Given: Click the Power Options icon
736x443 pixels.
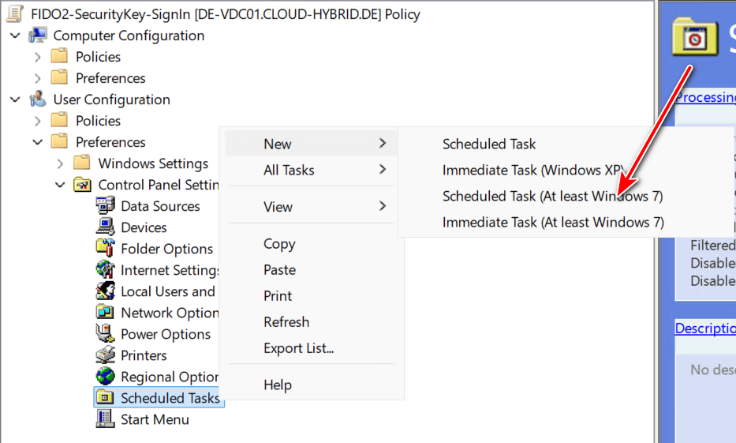Looking at the screenshot, I should click(x=105, y=334).
